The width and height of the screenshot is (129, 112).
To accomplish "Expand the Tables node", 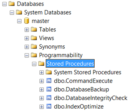I will click(x=27, y=30).
